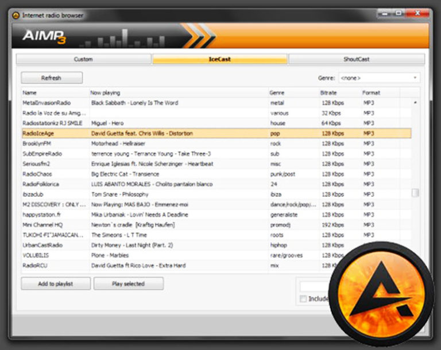Screen dimensions: 441x350
Task: Click the 'rare/grooves' genre cell
Action: tap(287, 255)
